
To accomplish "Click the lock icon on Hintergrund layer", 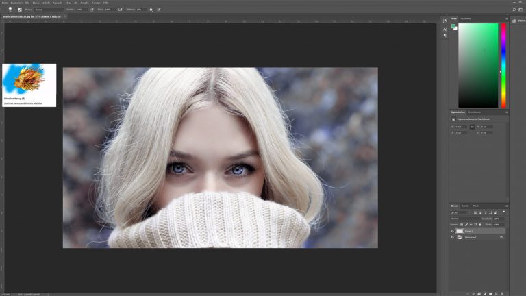I will pos(501,237).
